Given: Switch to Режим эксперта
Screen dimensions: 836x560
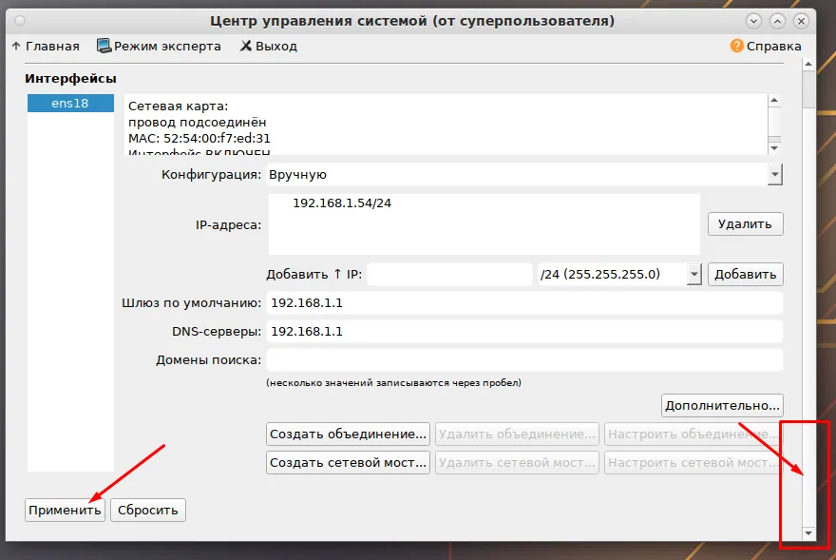Looking at the screenshot, I should 159,47.
